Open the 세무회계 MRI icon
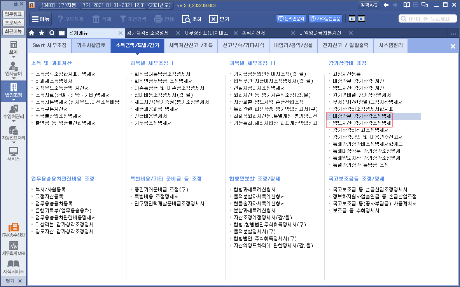The height and width of the screenshot is (287, 460). point(13,248)
